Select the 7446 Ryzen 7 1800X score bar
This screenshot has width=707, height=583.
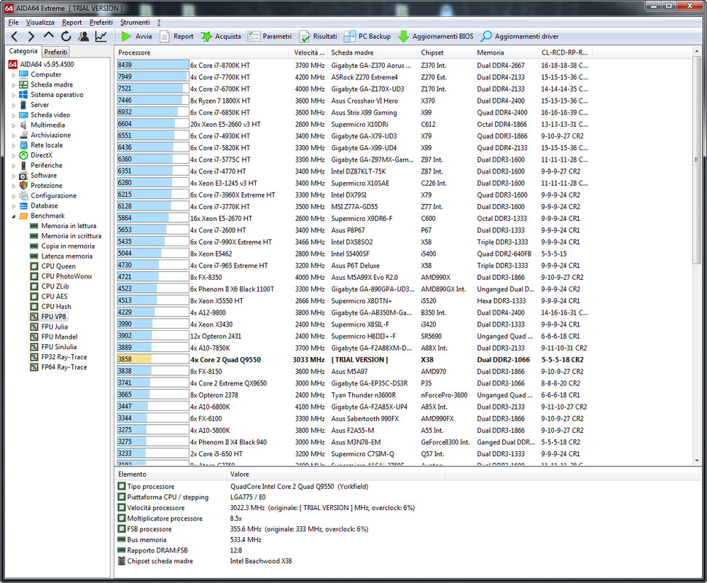coord(153,100)
